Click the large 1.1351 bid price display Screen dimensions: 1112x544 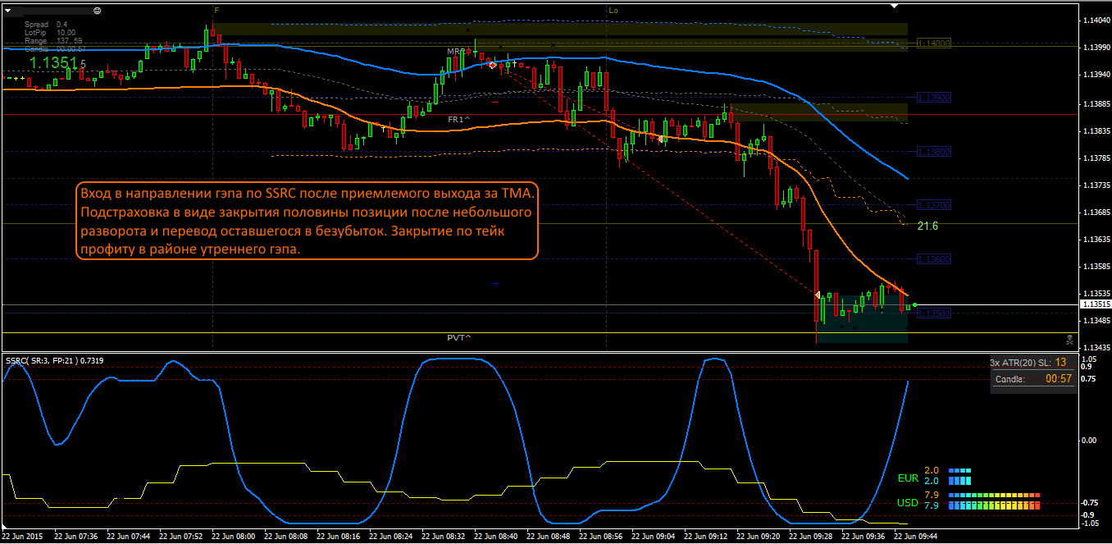pos(57,62)
